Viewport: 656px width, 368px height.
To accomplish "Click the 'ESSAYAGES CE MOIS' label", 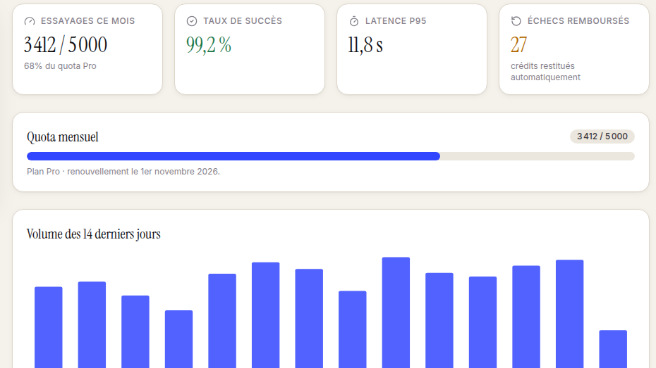I will tap(88, 21).
